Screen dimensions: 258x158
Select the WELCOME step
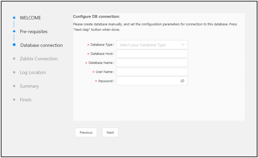[30, 18]
